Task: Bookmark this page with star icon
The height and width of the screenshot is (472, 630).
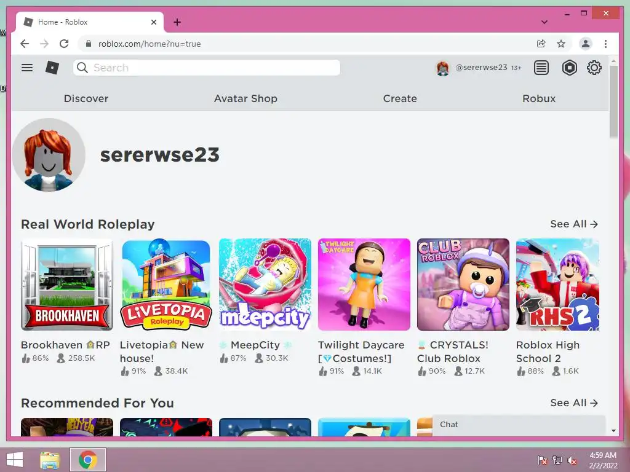Action: tap(561, 44)
